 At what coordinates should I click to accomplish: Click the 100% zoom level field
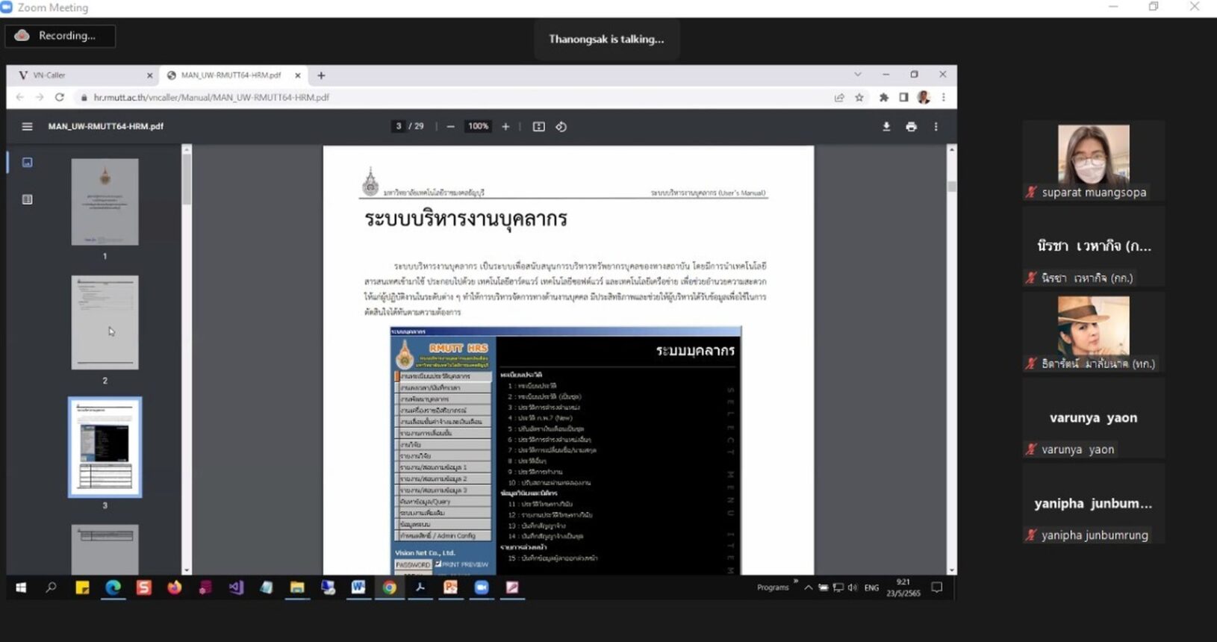(478, 126)
